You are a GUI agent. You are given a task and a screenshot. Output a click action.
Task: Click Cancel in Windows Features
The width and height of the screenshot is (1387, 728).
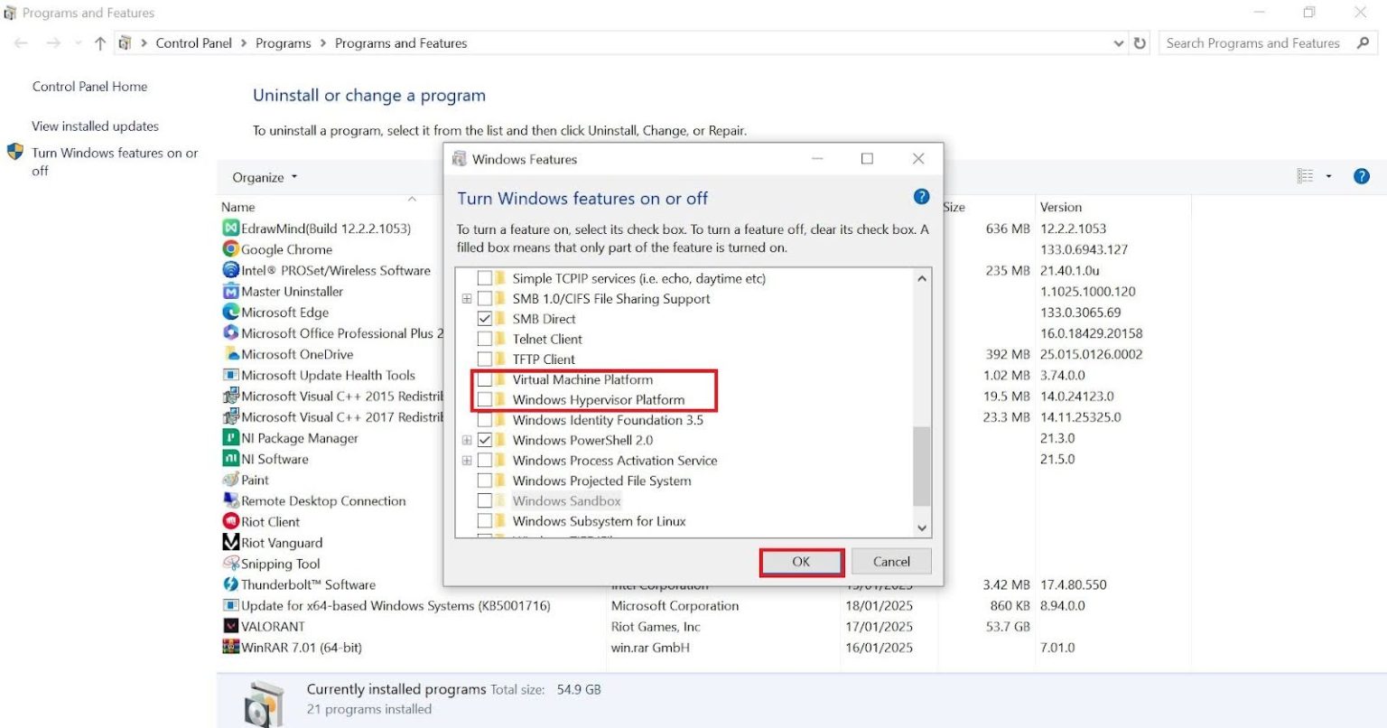(891, 562)
